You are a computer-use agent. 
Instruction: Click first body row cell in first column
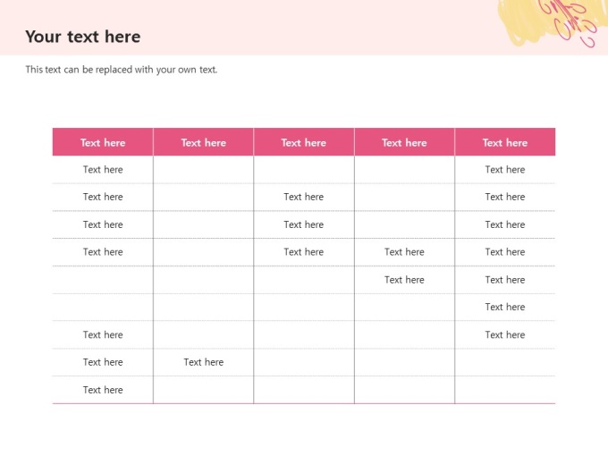(103, 170)
